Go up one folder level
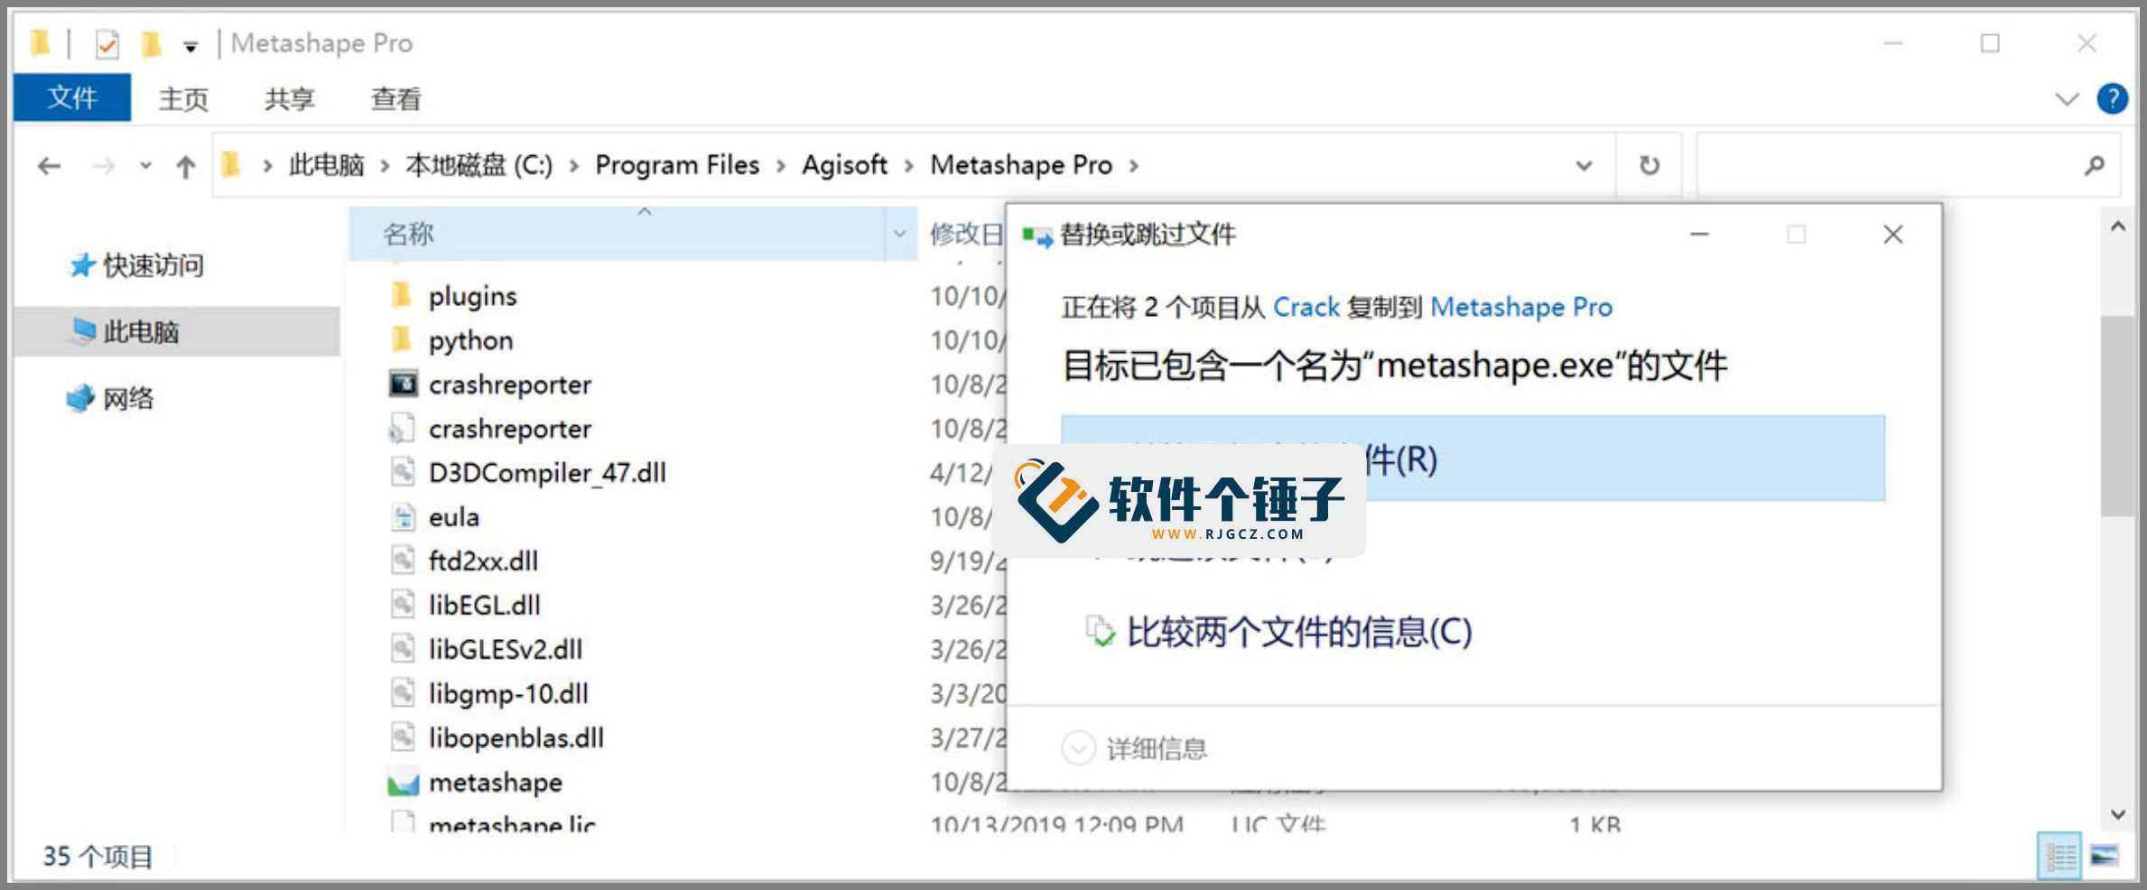The width and height of the screenshot is (2147, 890). pyautogui.click(x=186, y=166)
